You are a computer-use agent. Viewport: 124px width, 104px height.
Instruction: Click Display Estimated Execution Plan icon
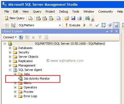point(103,25)
